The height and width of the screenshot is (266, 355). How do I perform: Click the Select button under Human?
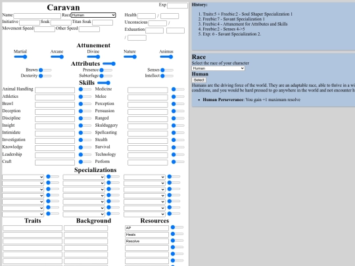(x=199, y=80)
